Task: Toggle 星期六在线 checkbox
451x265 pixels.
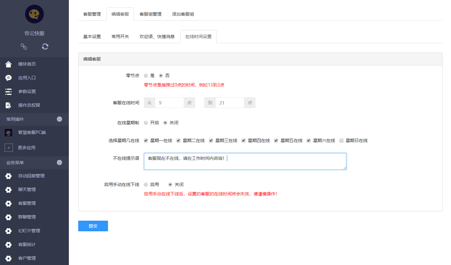Action: click(309, 140)
